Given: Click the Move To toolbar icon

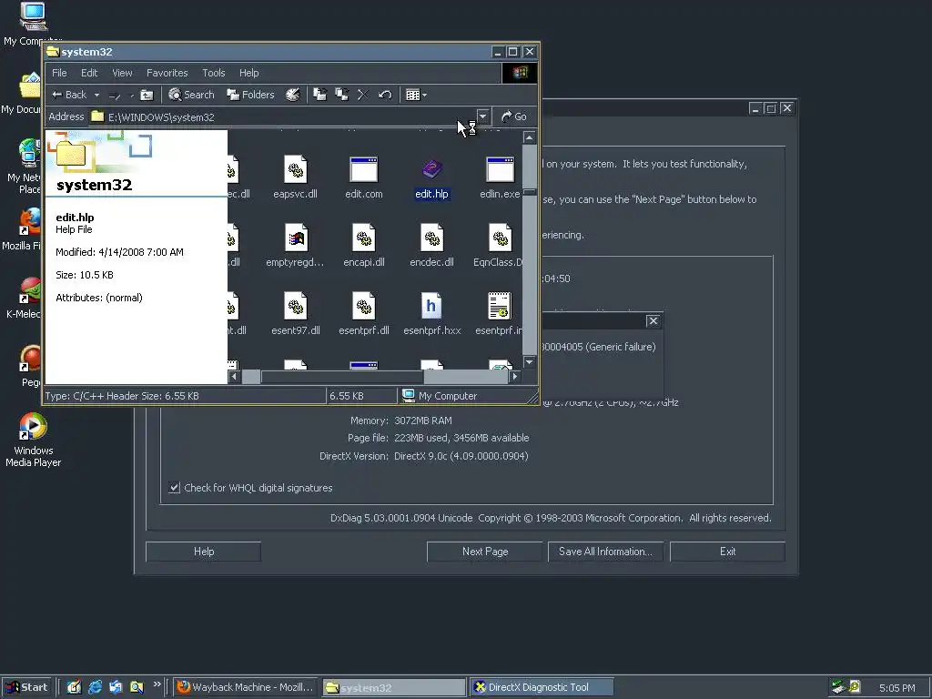Looking at the screenshot, I should tap(320, 95).
